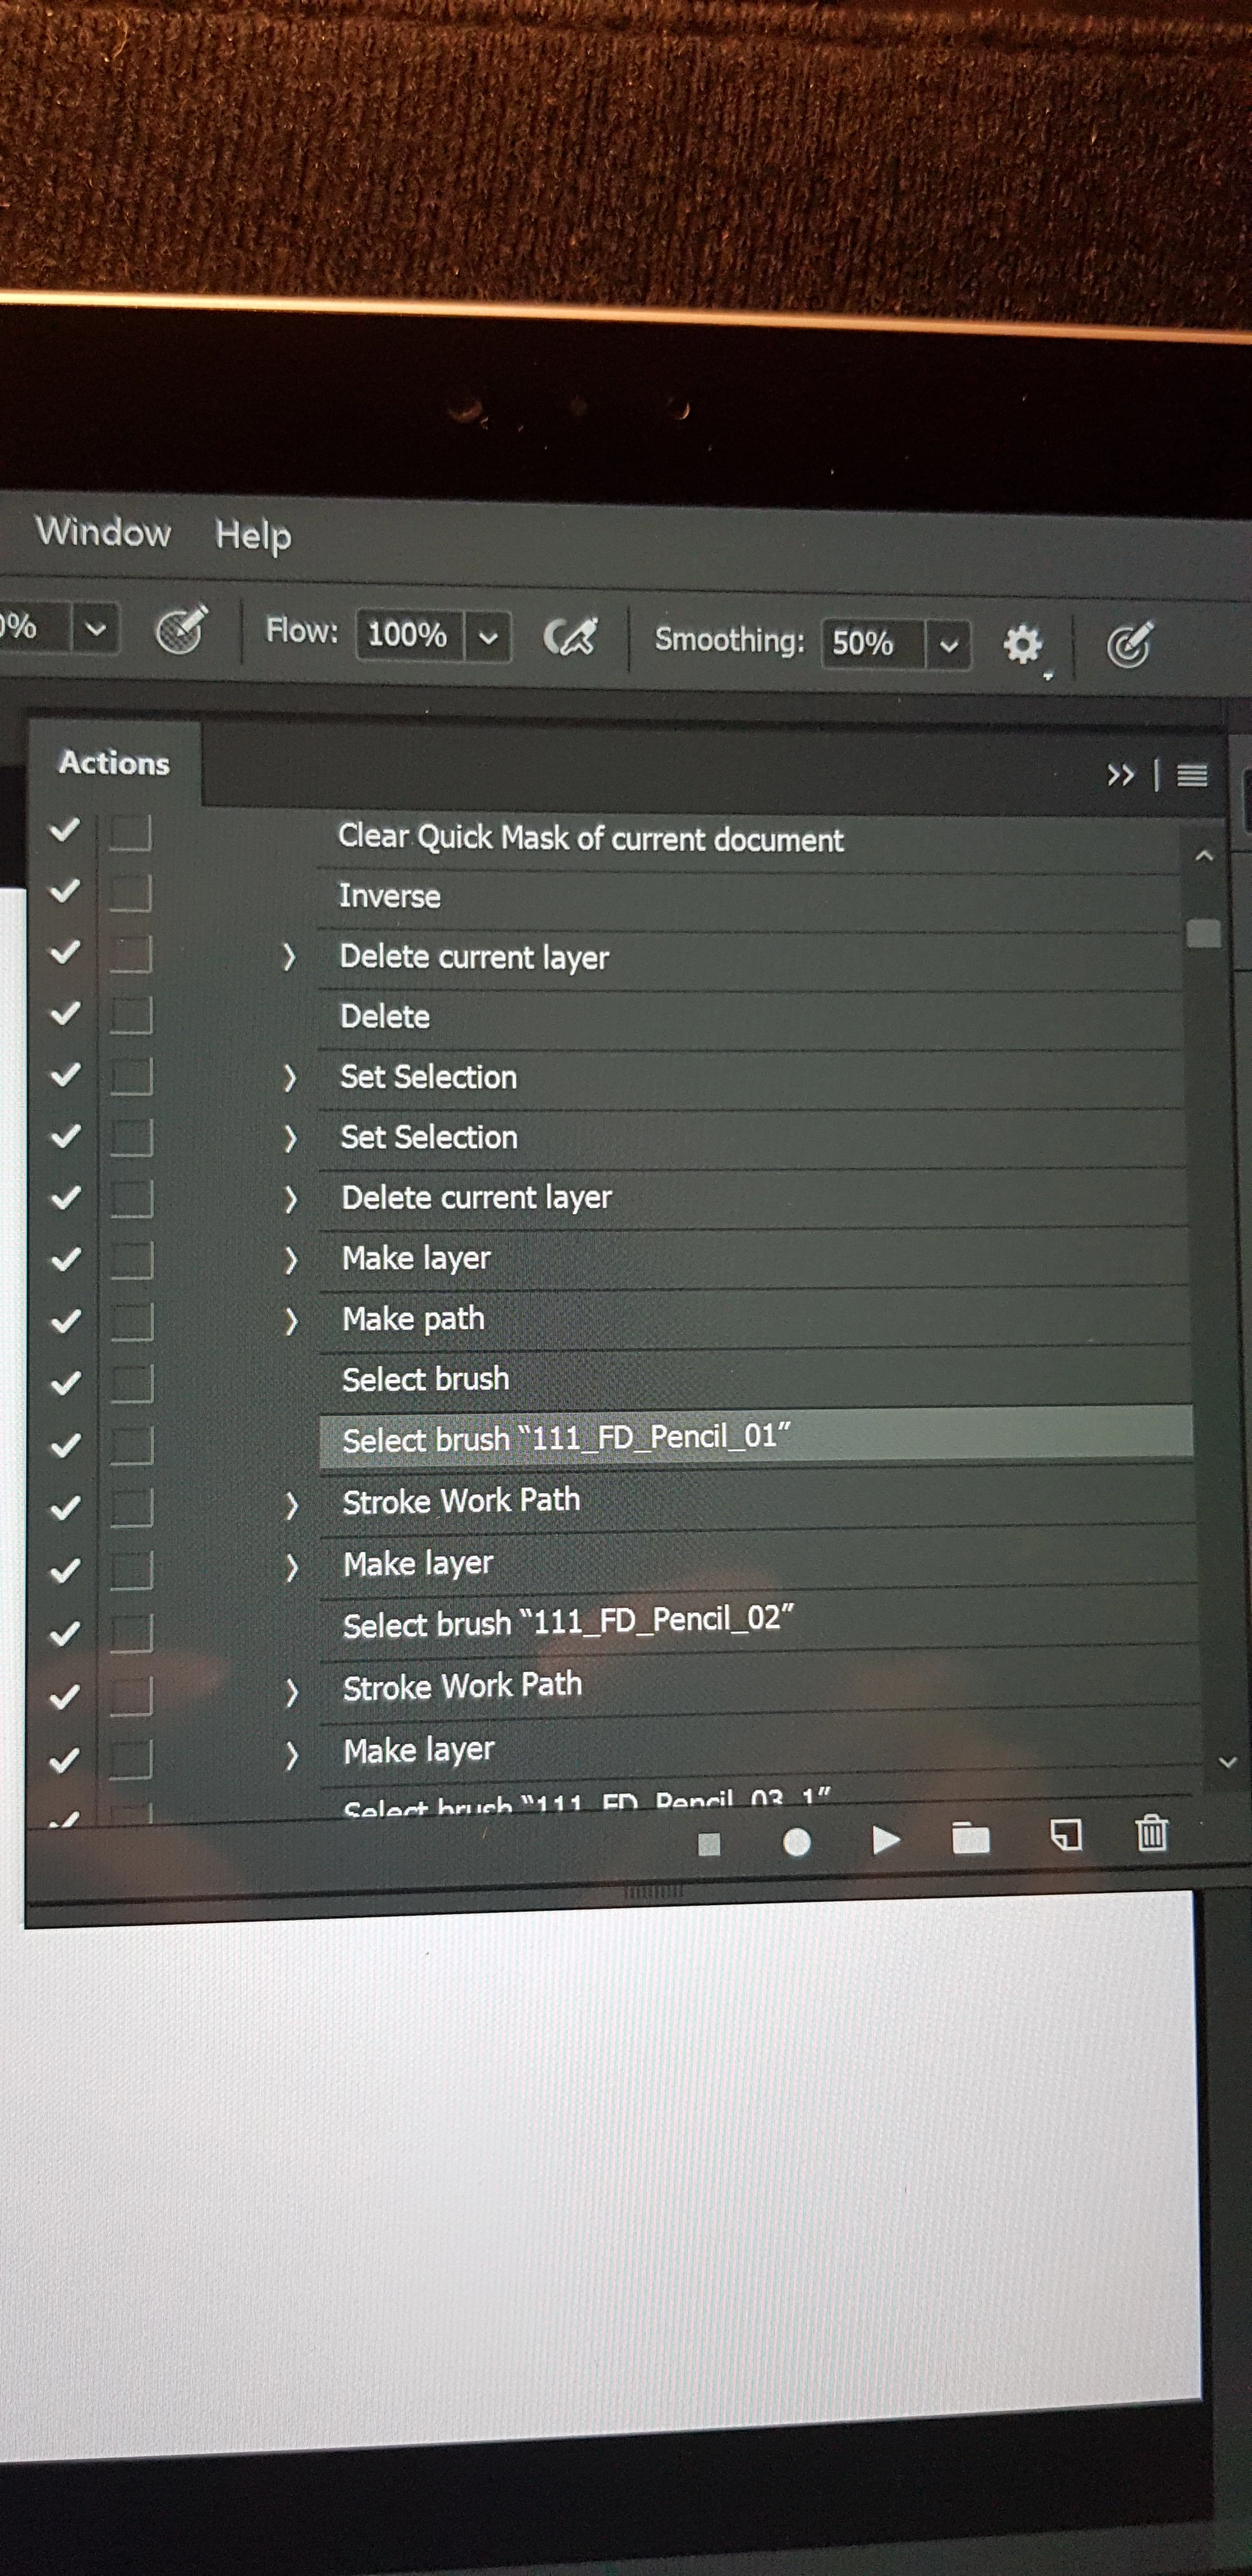Enable airbrush build-up effects icon
Viewport: 1252px width, 2576px height.
pos(570,636)
